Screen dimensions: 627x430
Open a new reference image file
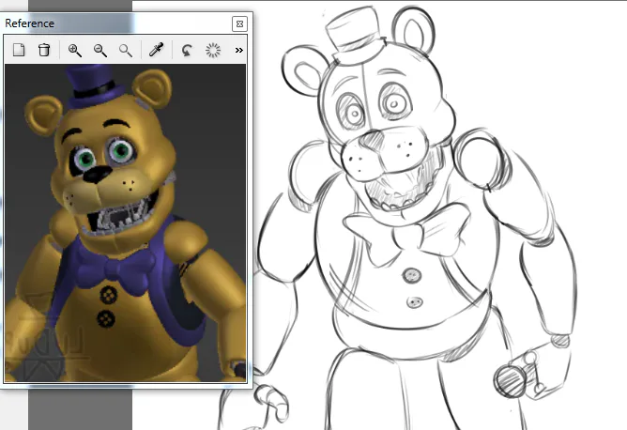coord(19,50)
